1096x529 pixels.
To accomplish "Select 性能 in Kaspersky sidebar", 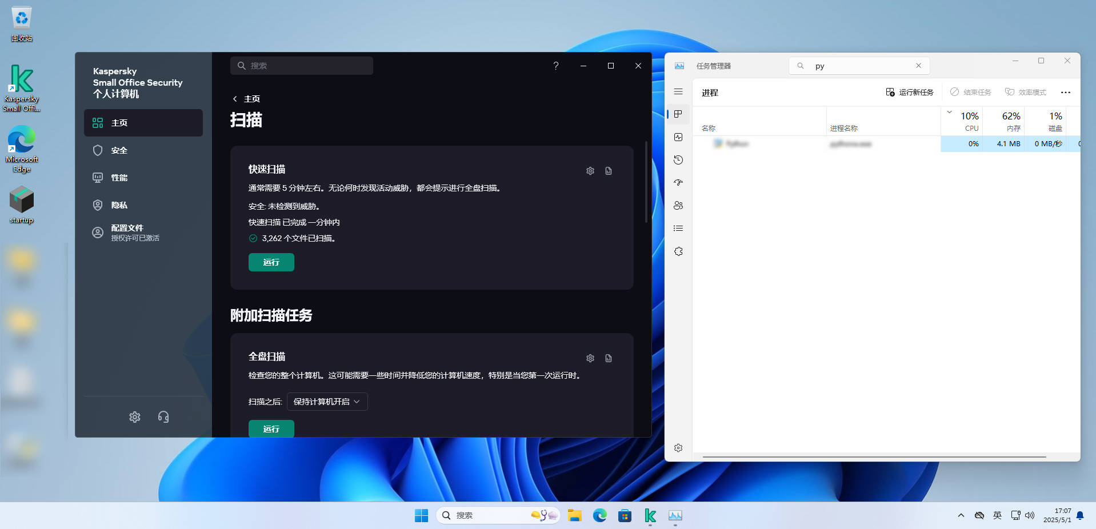I will (143, 178).
